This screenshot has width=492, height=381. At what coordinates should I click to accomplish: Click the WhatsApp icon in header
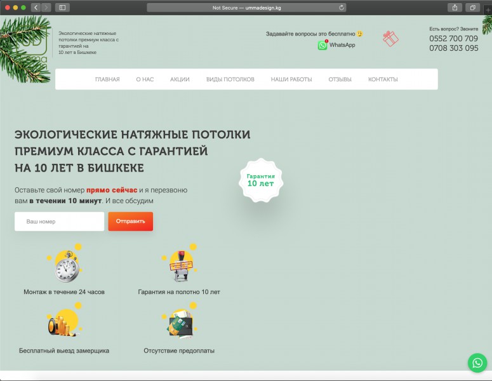(322, 45)
